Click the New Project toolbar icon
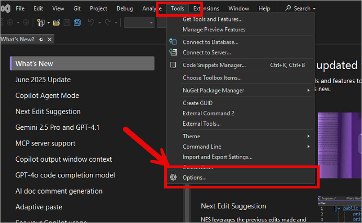362x223 pixels. pos(41,23)
